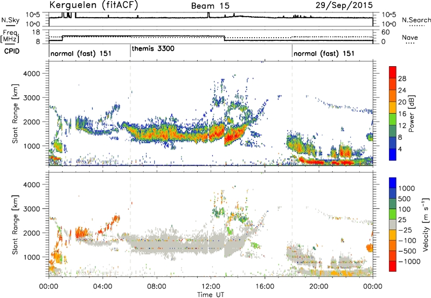
Task: Click the power panel 'Slant Range [km]' label
Action: [15, 113]
